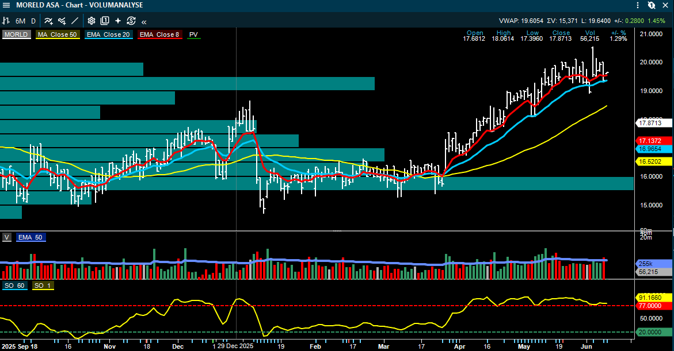Click the 1.45% change value
Screen dimensions: 674x351
(656, 21)
